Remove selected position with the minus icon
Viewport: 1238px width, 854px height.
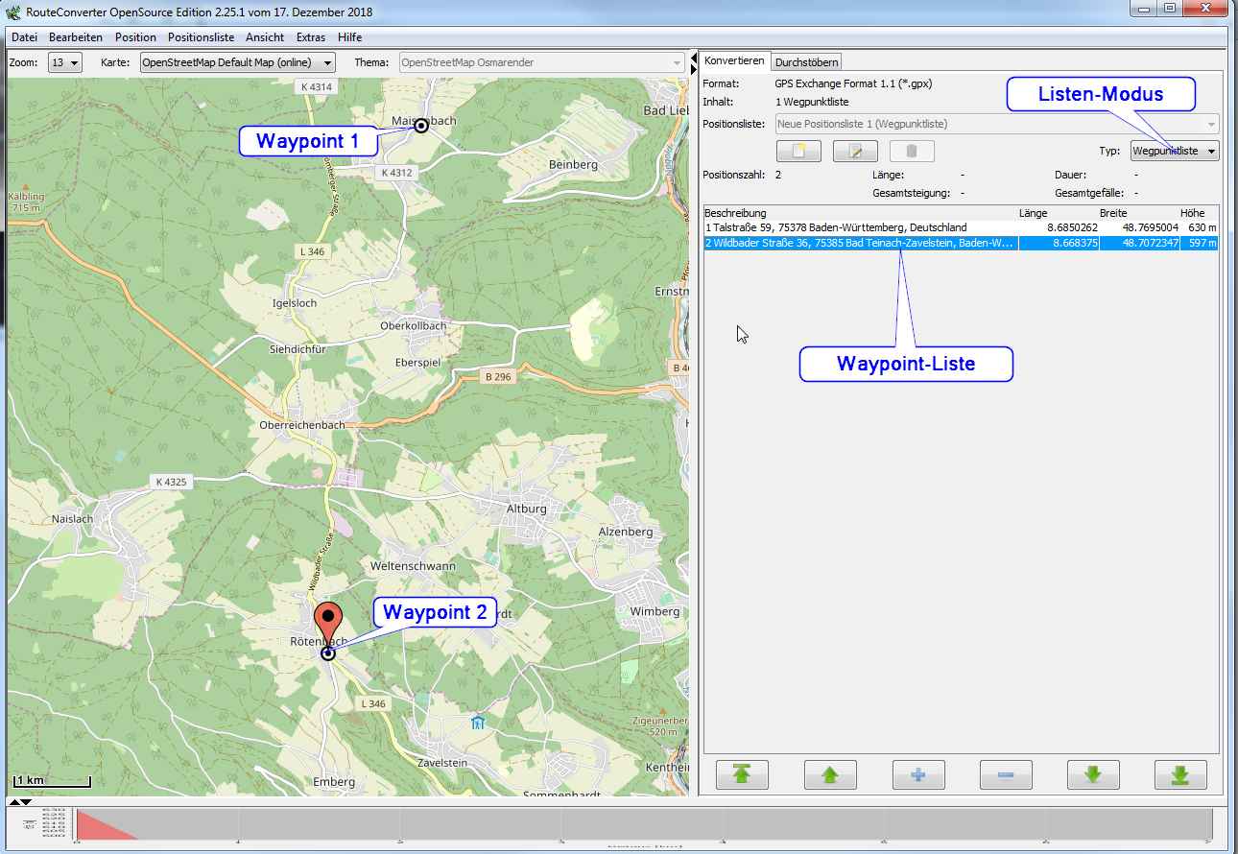(x=1006, y=774)
